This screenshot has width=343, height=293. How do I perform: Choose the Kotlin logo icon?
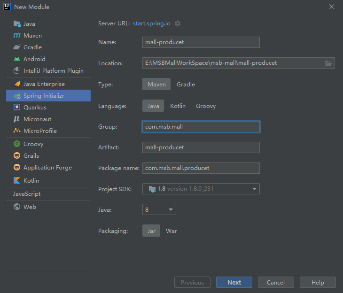[17, 180]
